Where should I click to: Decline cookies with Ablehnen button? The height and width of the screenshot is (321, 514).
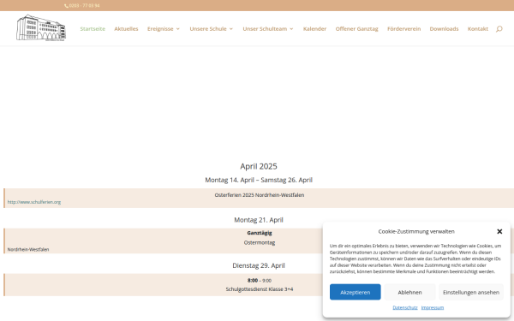click(409, 292)
